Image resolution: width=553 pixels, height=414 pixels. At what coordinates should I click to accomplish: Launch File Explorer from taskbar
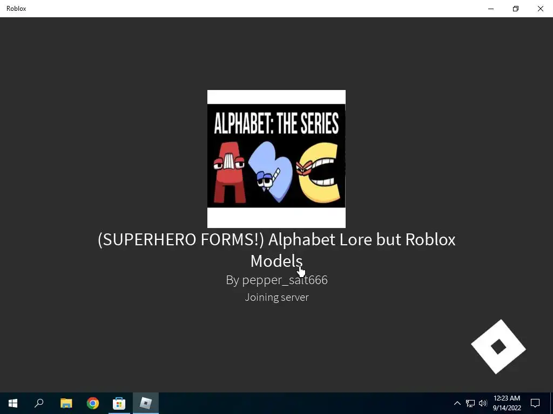click(66, 403)
